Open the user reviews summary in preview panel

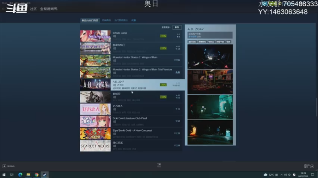pyautogui.click(x=210, y=35)
